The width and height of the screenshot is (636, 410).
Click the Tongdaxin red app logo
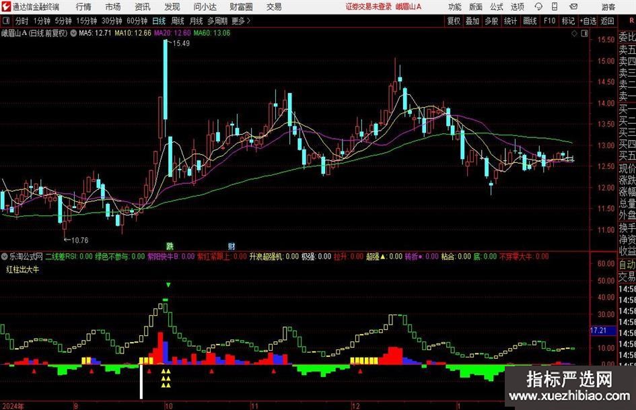[x=6, y=7]
